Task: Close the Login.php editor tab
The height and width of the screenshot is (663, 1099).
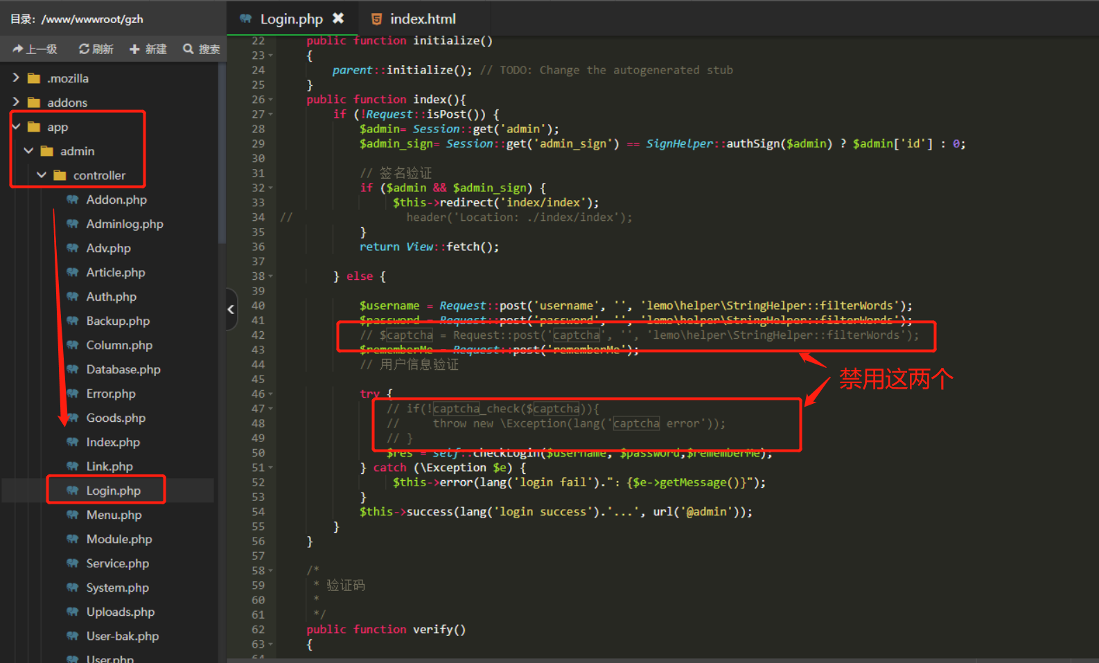Action: pos(338,18)
